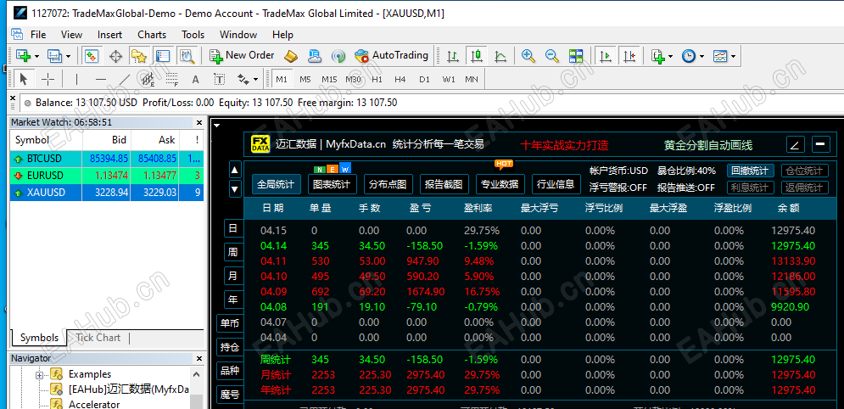Switch chart to Candlesticks mode

476,55
